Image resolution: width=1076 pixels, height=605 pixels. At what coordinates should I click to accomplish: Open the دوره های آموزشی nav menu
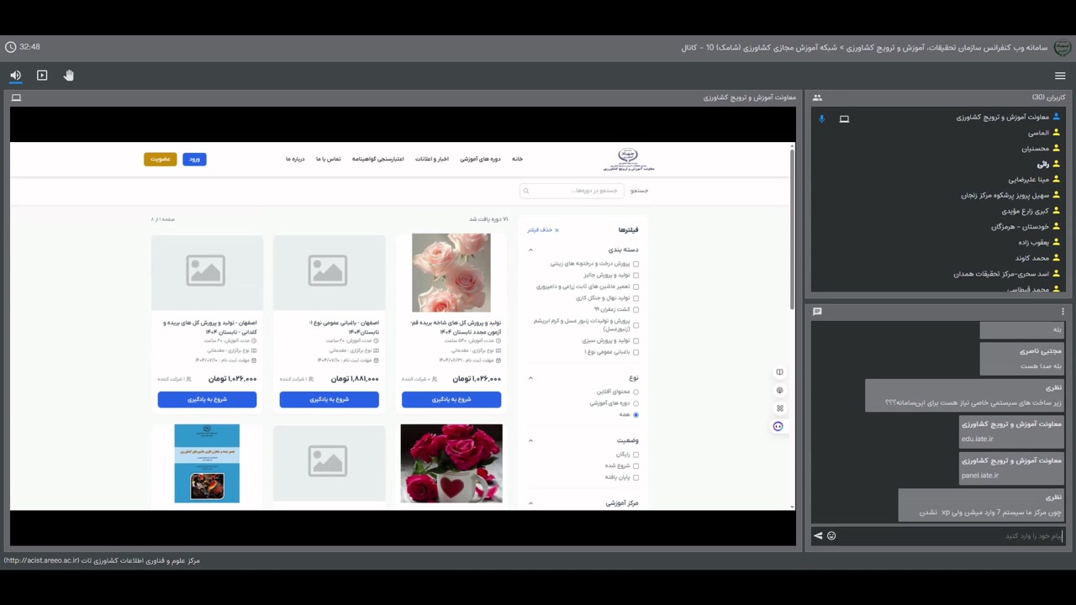click(480, 159)
